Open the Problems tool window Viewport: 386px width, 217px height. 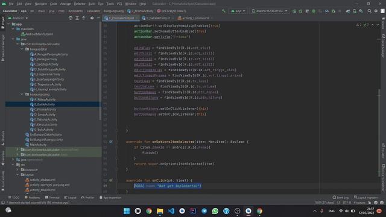click(32, 198)
